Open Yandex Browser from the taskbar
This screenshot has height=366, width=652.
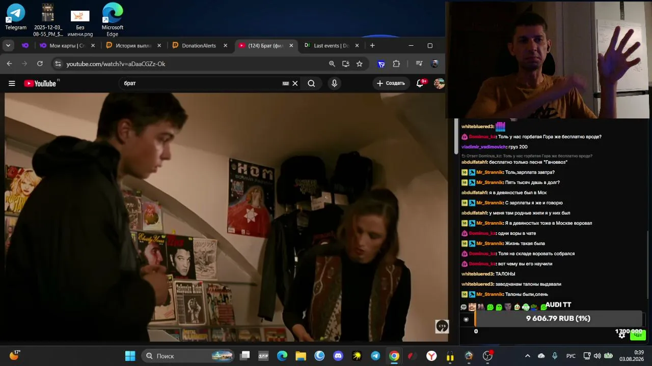[x=431, y=356]
